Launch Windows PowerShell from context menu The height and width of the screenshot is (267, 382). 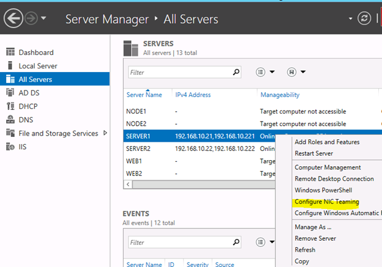(323, 190)
